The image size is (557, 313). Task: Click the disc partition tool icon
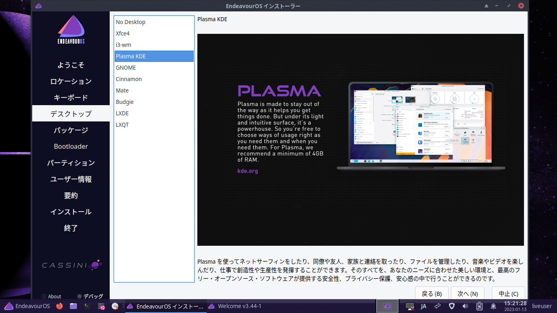pos(115,306)
